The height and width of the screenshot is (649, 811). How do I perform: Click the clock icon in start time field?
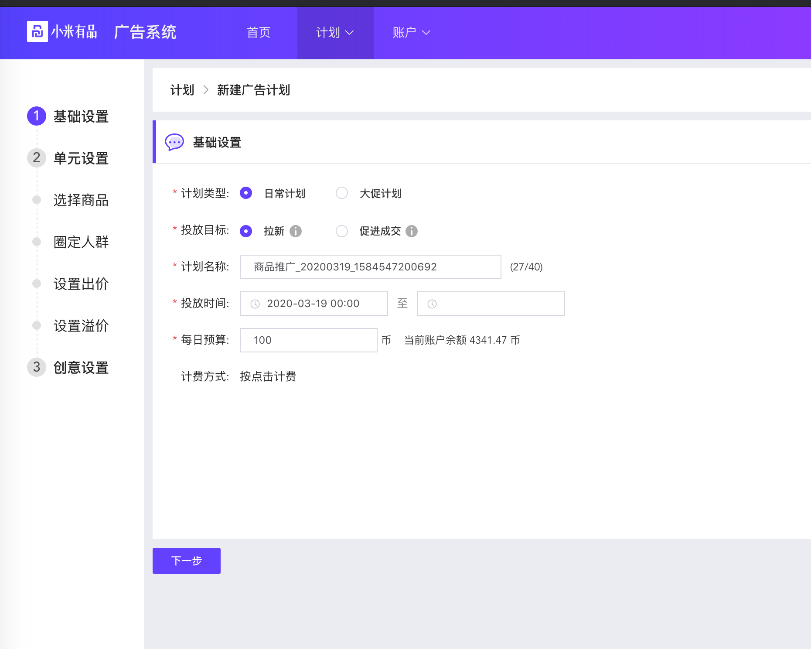pos(255,304)
